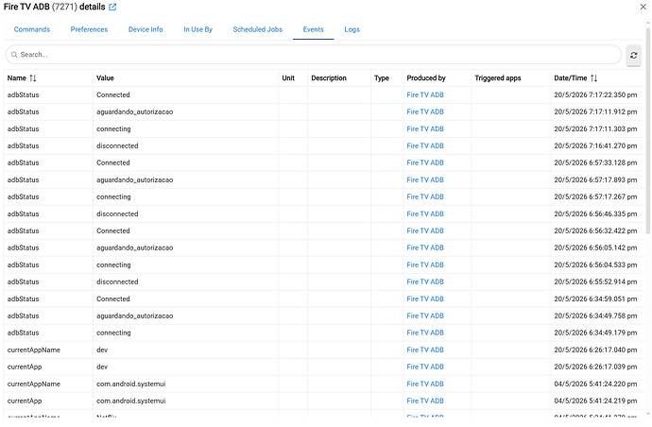
Task: Open Fire TV ADB link at 7:17:22.350 pm
Action: (425, 94)
